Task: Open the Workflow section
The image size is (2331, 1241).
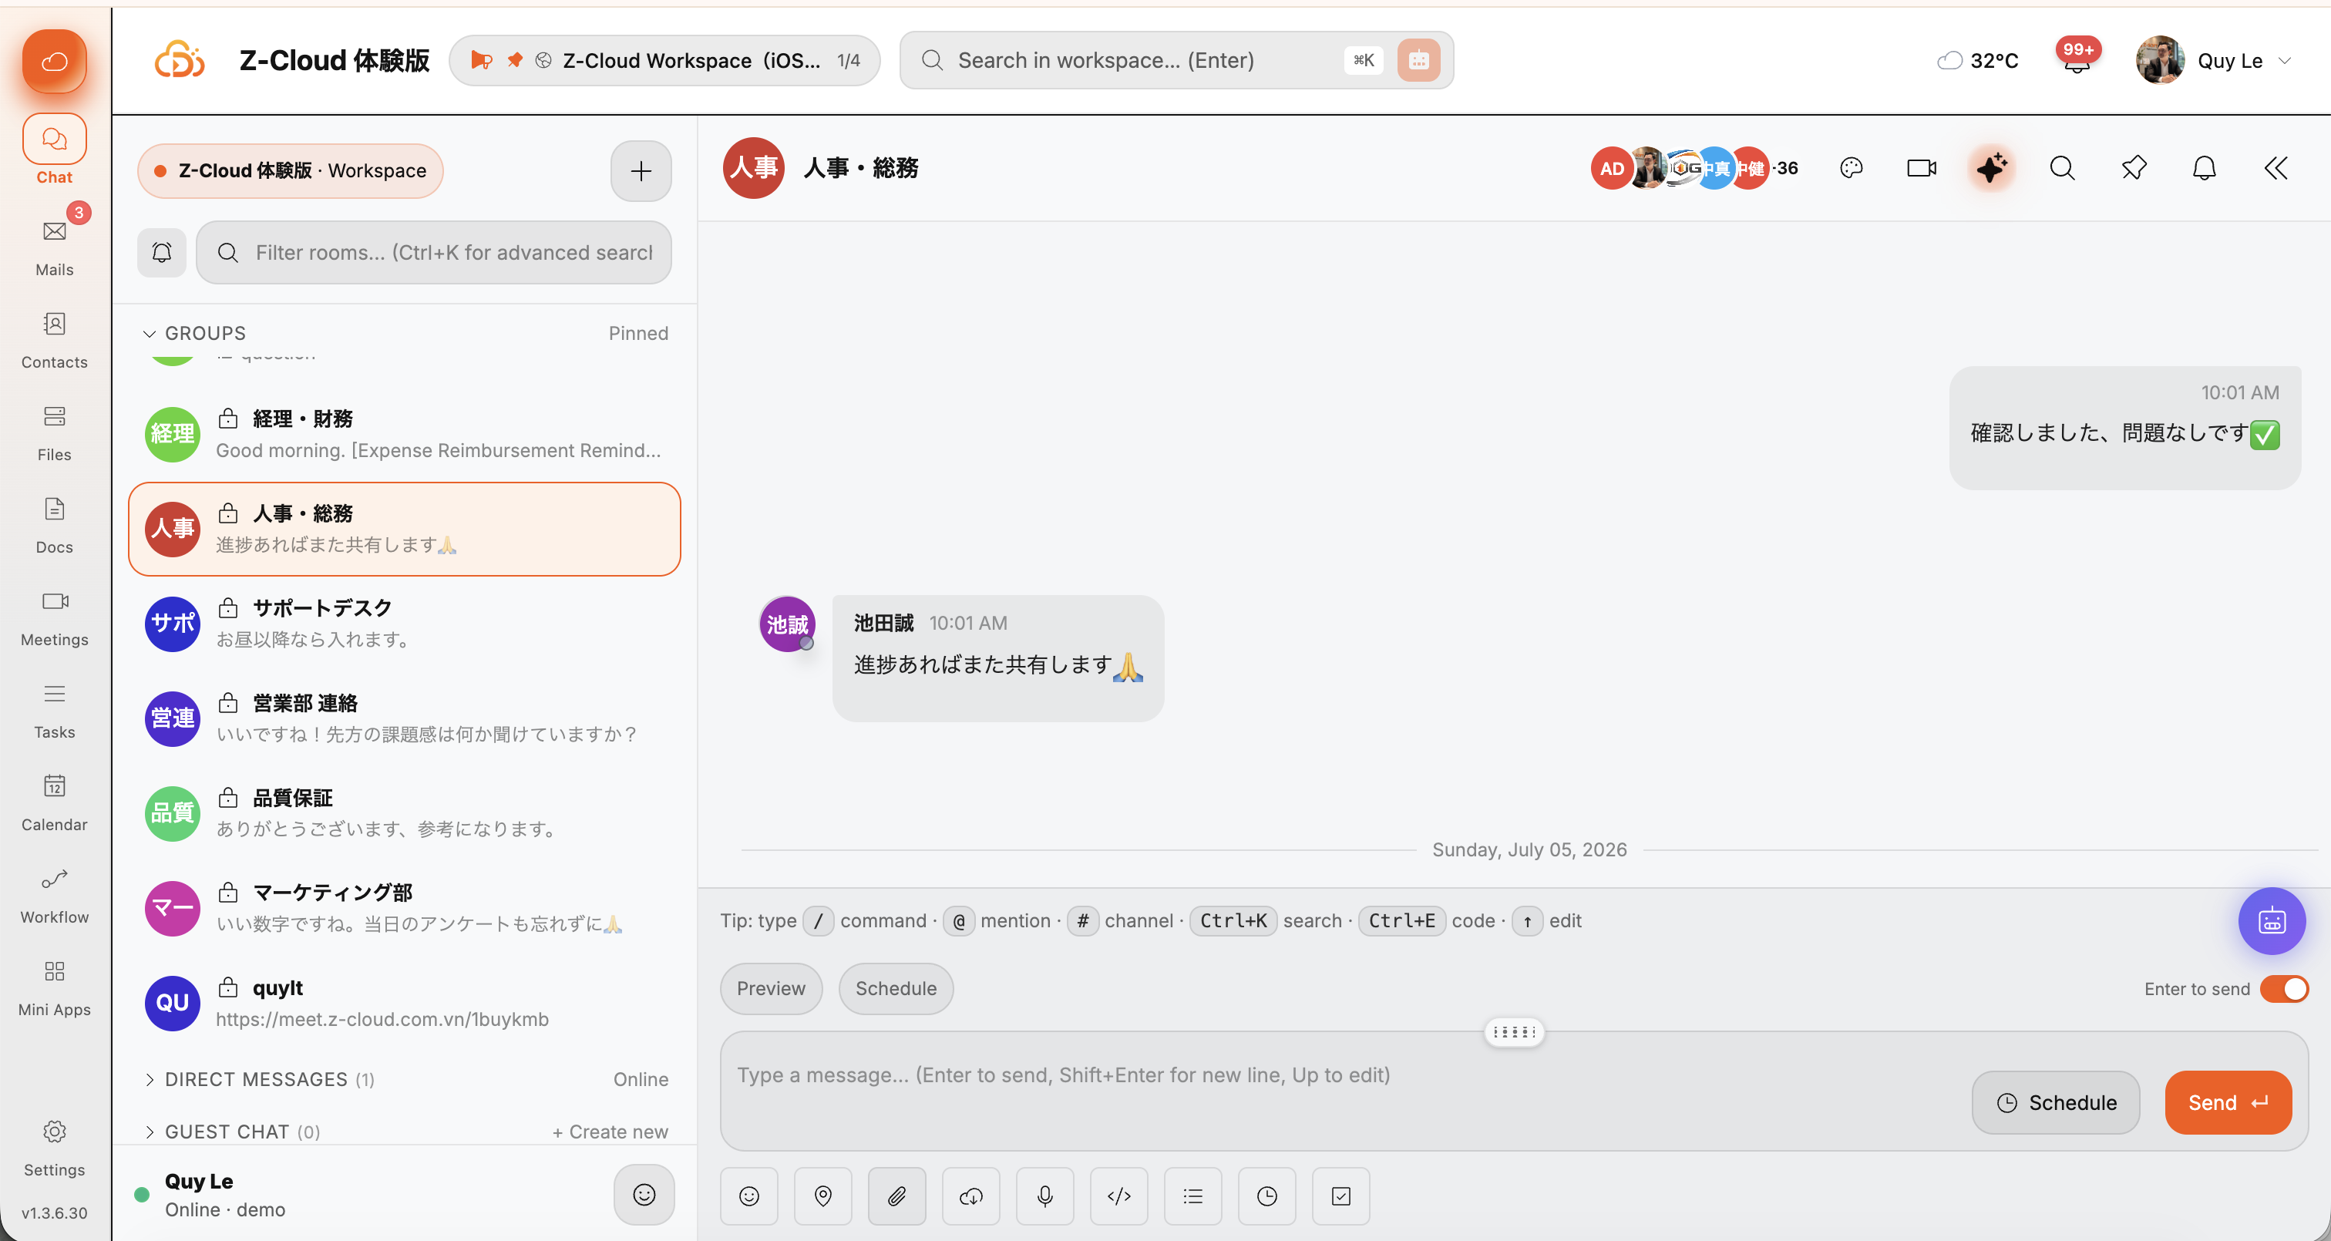Action: click(54, 893)
